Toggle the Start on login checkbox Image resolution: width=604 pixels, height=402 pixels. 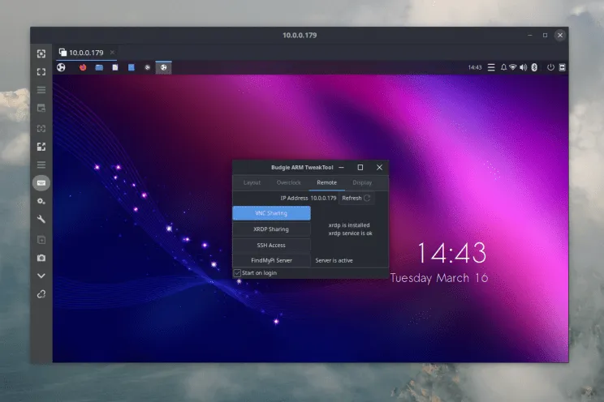[237, 273]
